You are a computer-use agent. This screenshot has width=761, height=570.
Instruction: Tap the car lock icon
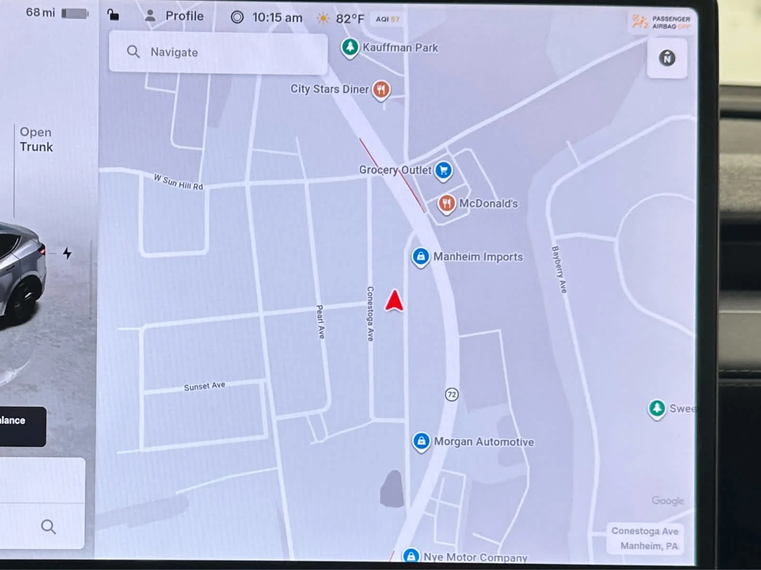pyautogui.click(x=113, y=15)
